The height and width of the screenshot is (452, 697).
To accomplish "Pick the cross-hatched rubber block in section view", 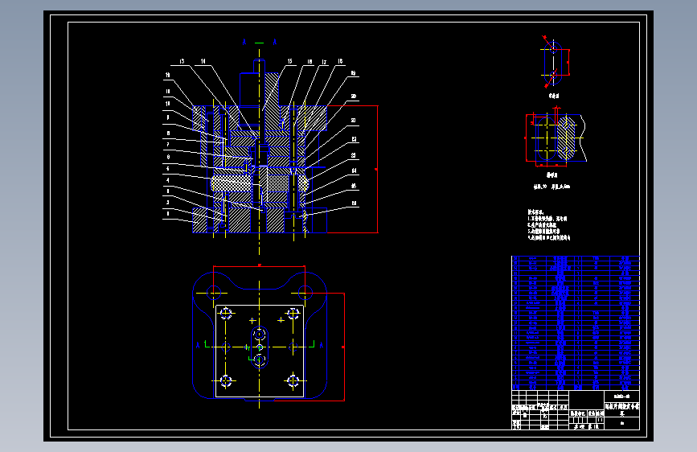I will click(x=260, y=183).
